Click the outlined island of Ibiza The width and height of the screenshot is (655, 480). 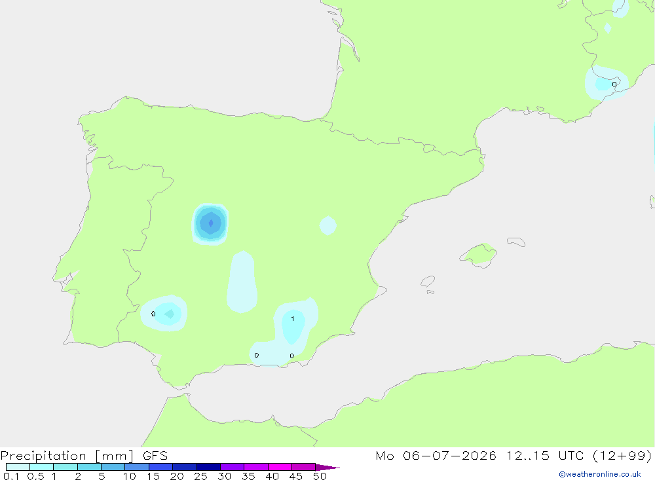click(x=428, y=282)
